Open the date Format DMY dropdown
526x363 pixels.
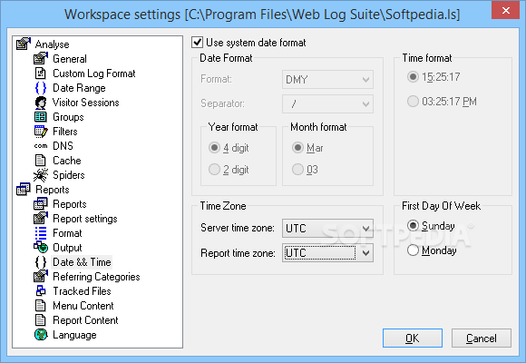pos(327,80)
